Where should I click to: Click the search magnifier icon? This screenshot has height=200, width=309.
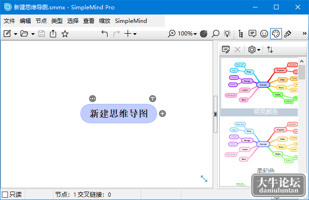click(216, 34)
